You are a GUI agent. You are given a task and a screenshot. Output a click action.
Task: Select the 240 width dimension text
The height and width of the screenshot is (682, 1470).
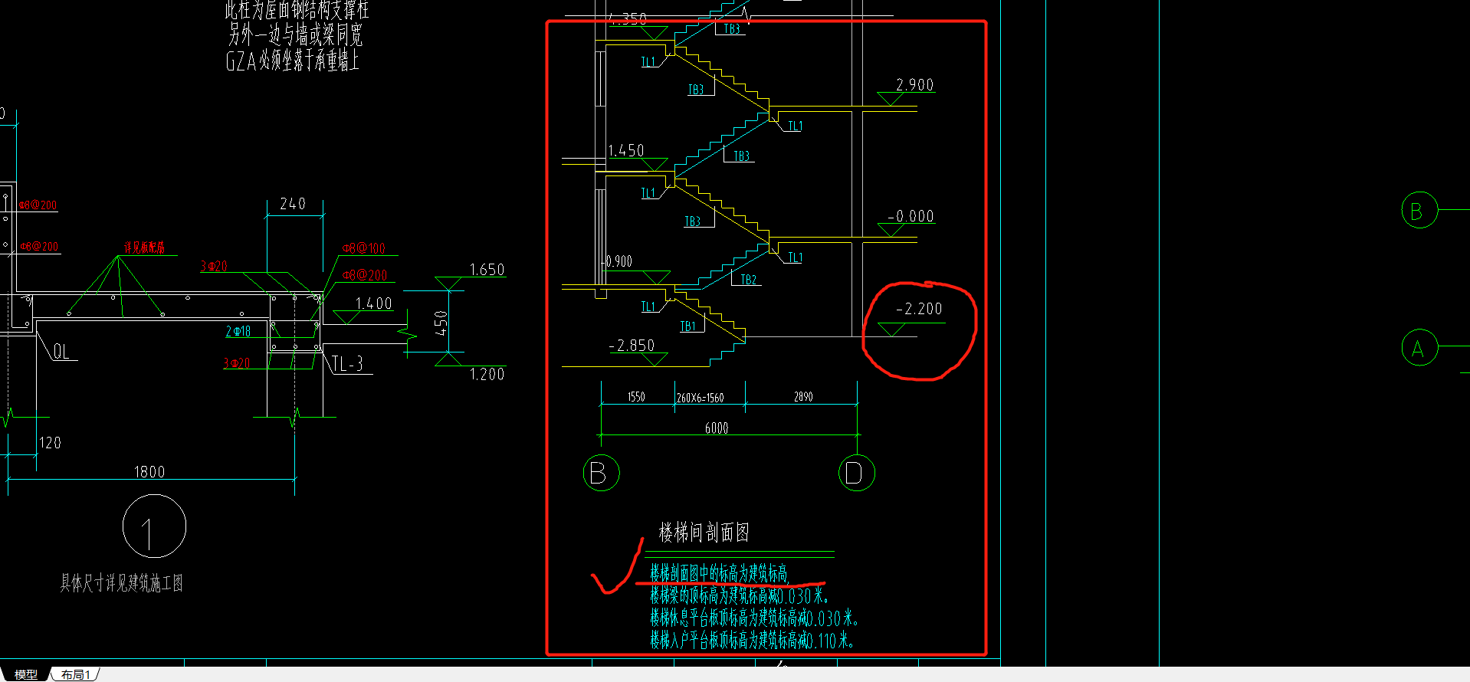(293, 204)
